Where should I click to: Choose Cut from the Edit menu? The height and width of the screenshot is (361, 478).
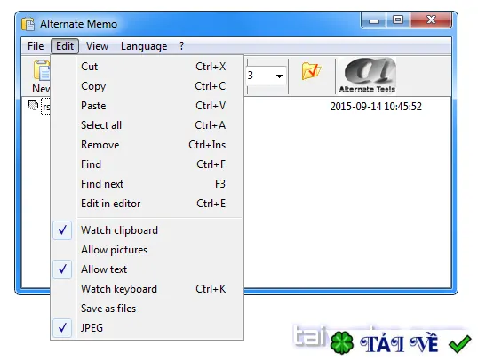(147, 67)
